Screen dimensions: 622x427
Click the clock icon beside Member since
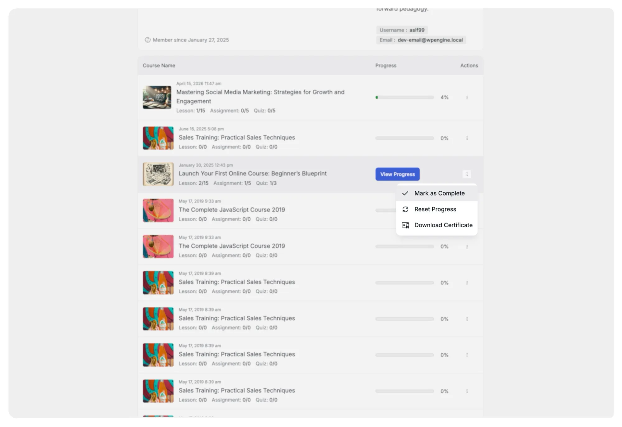(147, 40)
